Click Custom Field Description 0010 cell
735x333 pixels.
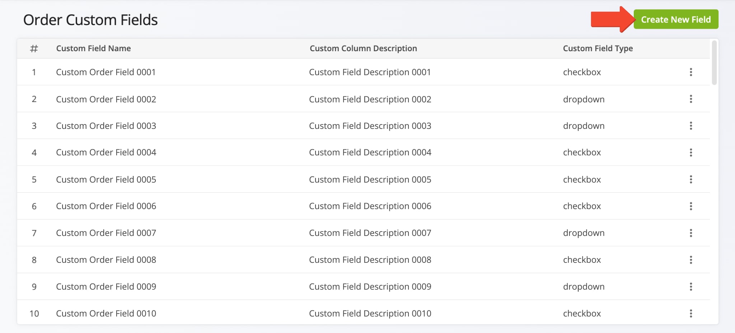click(370, 314)
